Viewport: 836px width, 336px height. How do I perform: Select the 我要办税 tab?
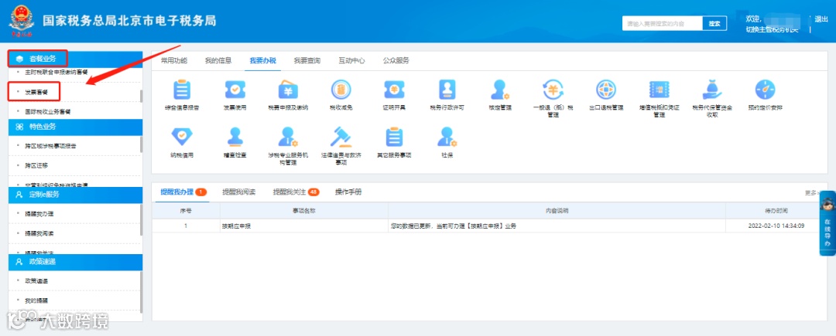(x=263, y=60)
